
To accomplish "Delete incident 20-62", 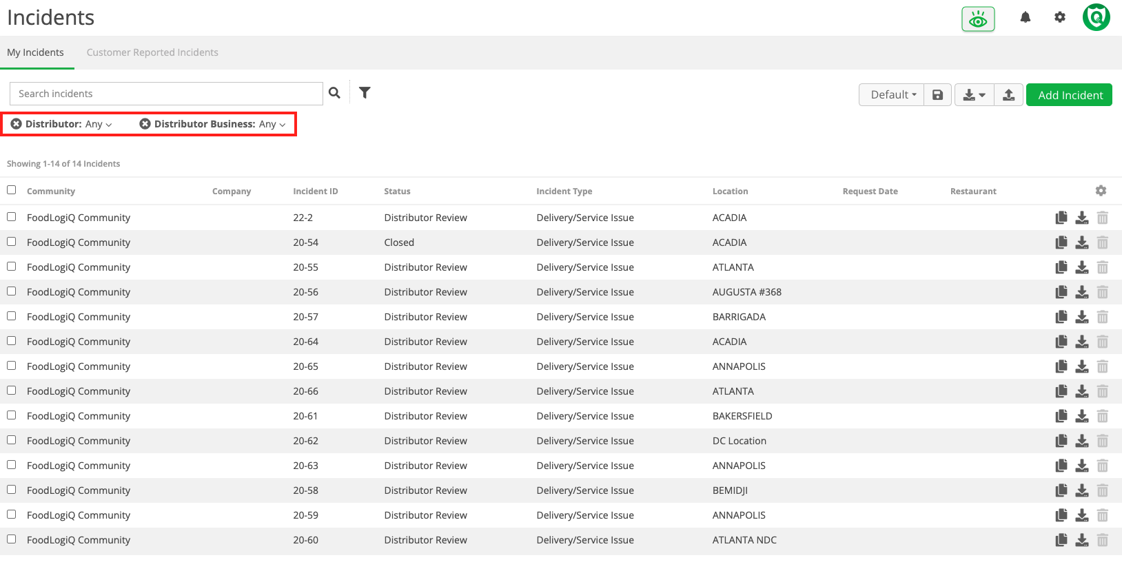I will [x=1103, y=441].
